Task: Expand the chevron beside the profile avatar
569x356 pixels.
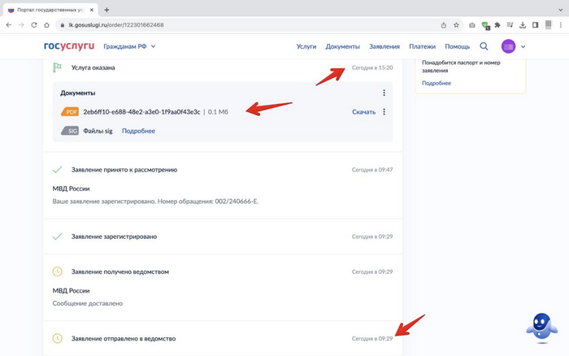Action: point(523,47)
